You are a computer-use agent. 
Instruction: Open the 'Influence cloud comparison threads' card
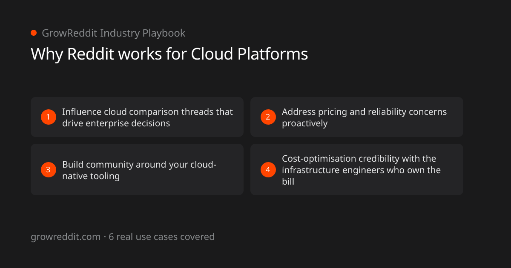[137, 117]
